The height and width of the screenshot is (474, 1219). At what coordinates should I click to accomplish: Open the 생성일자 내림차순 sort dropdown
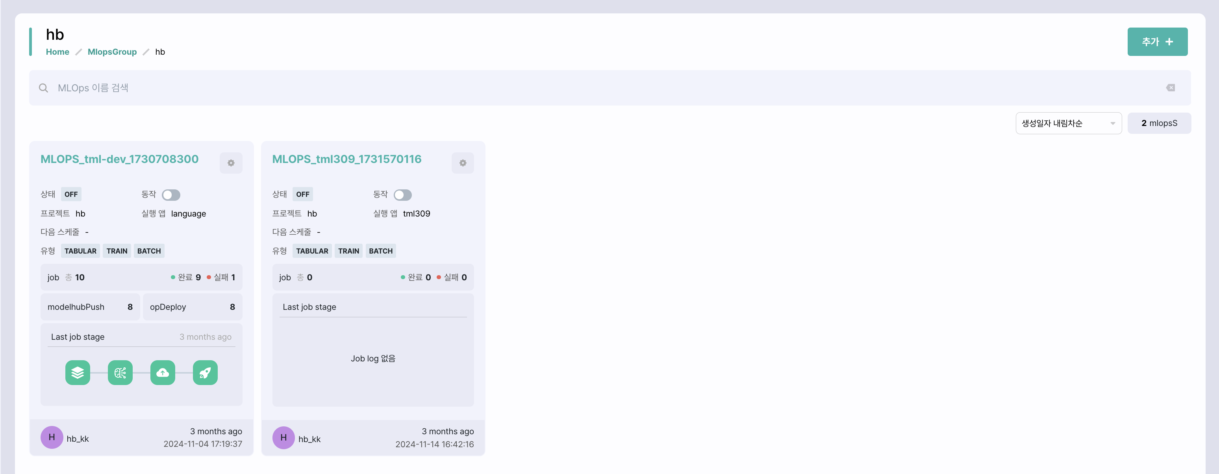pos(1069,123)
